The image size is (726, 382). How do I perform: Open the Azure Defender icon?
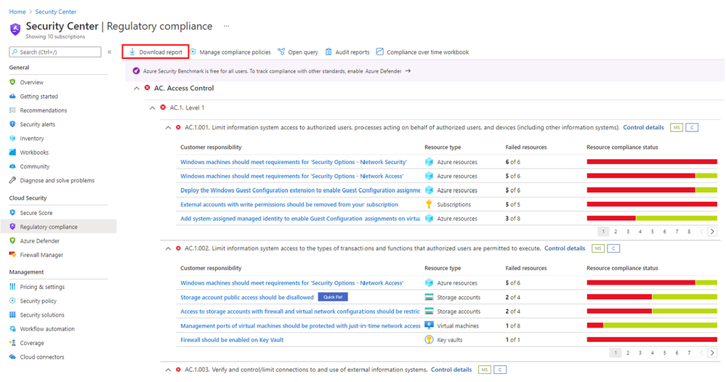[12, 240]
